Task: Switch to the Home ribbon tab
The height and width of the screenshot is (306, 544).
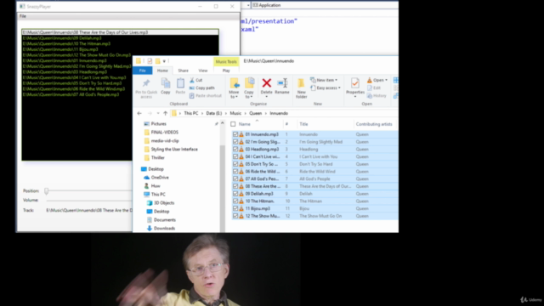Action: click(162, 71)
